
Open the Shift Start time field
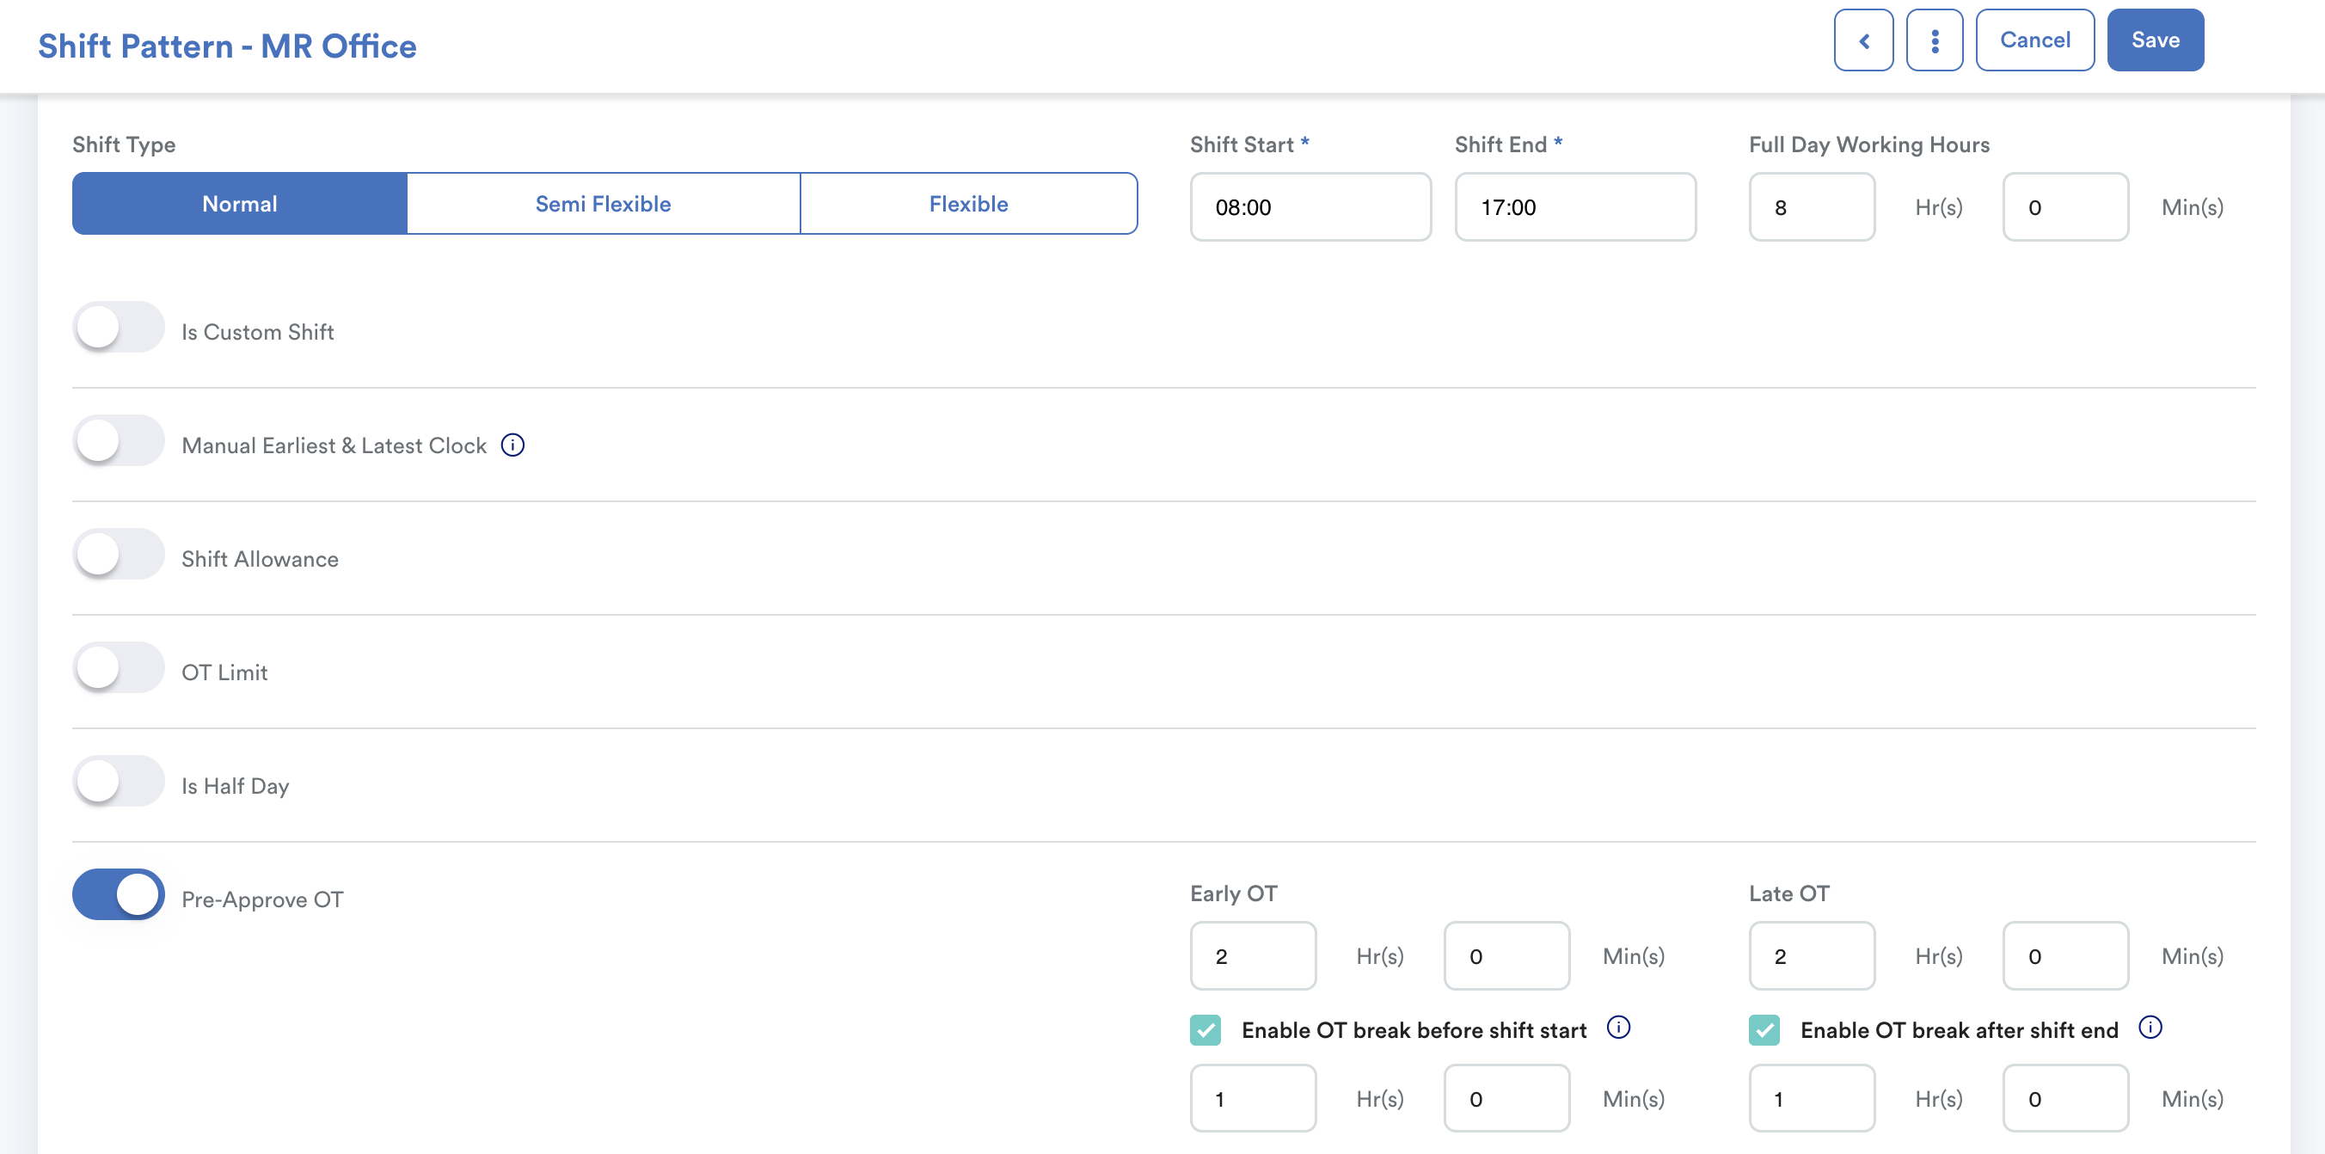click(1310, 208)
